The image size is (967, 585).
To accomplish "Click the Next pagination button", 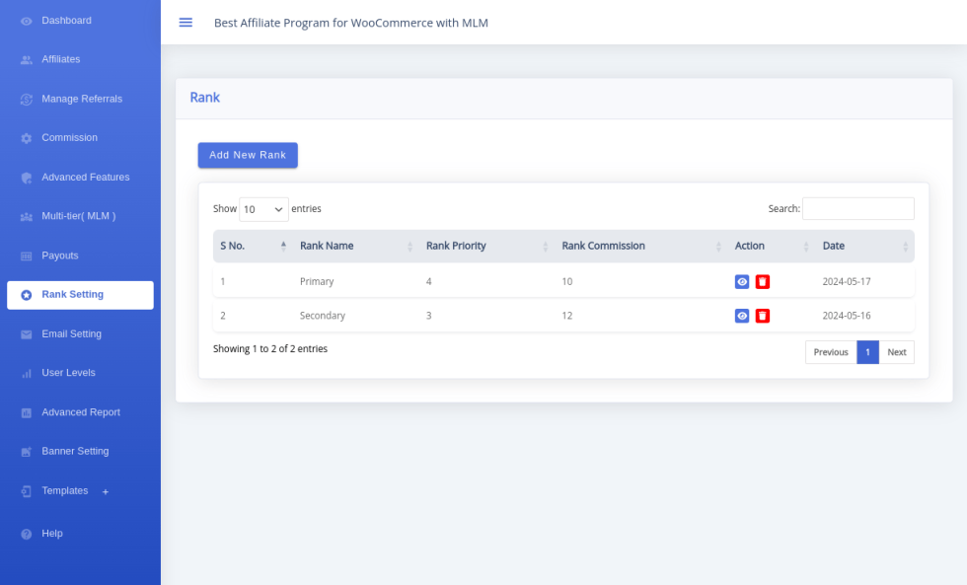I will coord(896,352).
